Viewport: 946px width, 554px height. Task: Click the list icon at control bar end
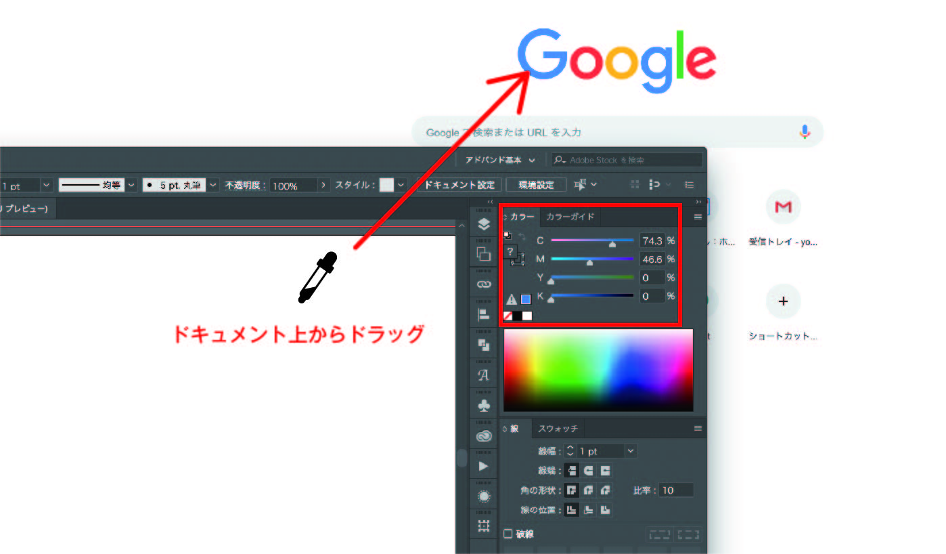click(690, 184)
